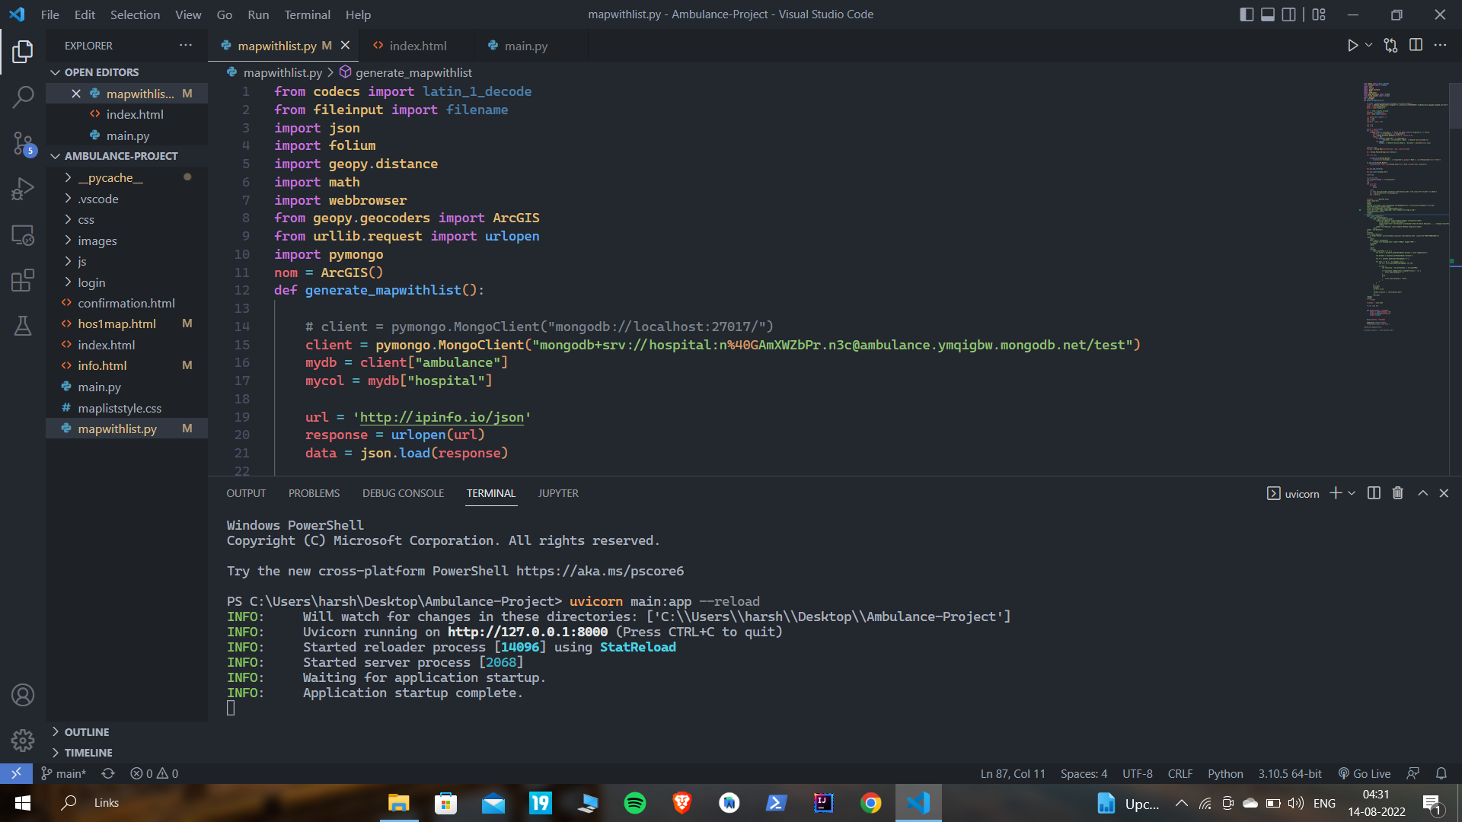The height and width of the screenshot is (822, 1462).
Task: Open hos1map.html file in explorer
Action: click(x=117, y=323)
